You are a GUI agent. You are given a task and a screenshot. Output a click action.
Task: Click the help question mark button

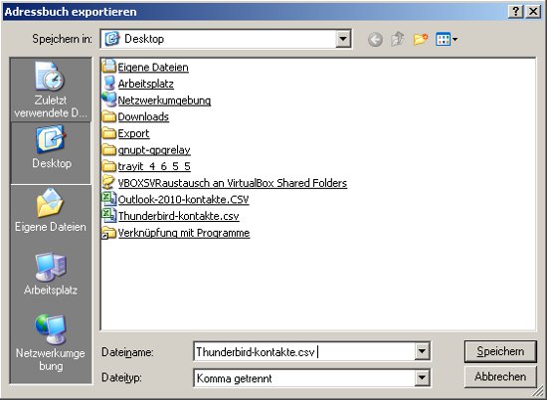click(x=515, y=11)
